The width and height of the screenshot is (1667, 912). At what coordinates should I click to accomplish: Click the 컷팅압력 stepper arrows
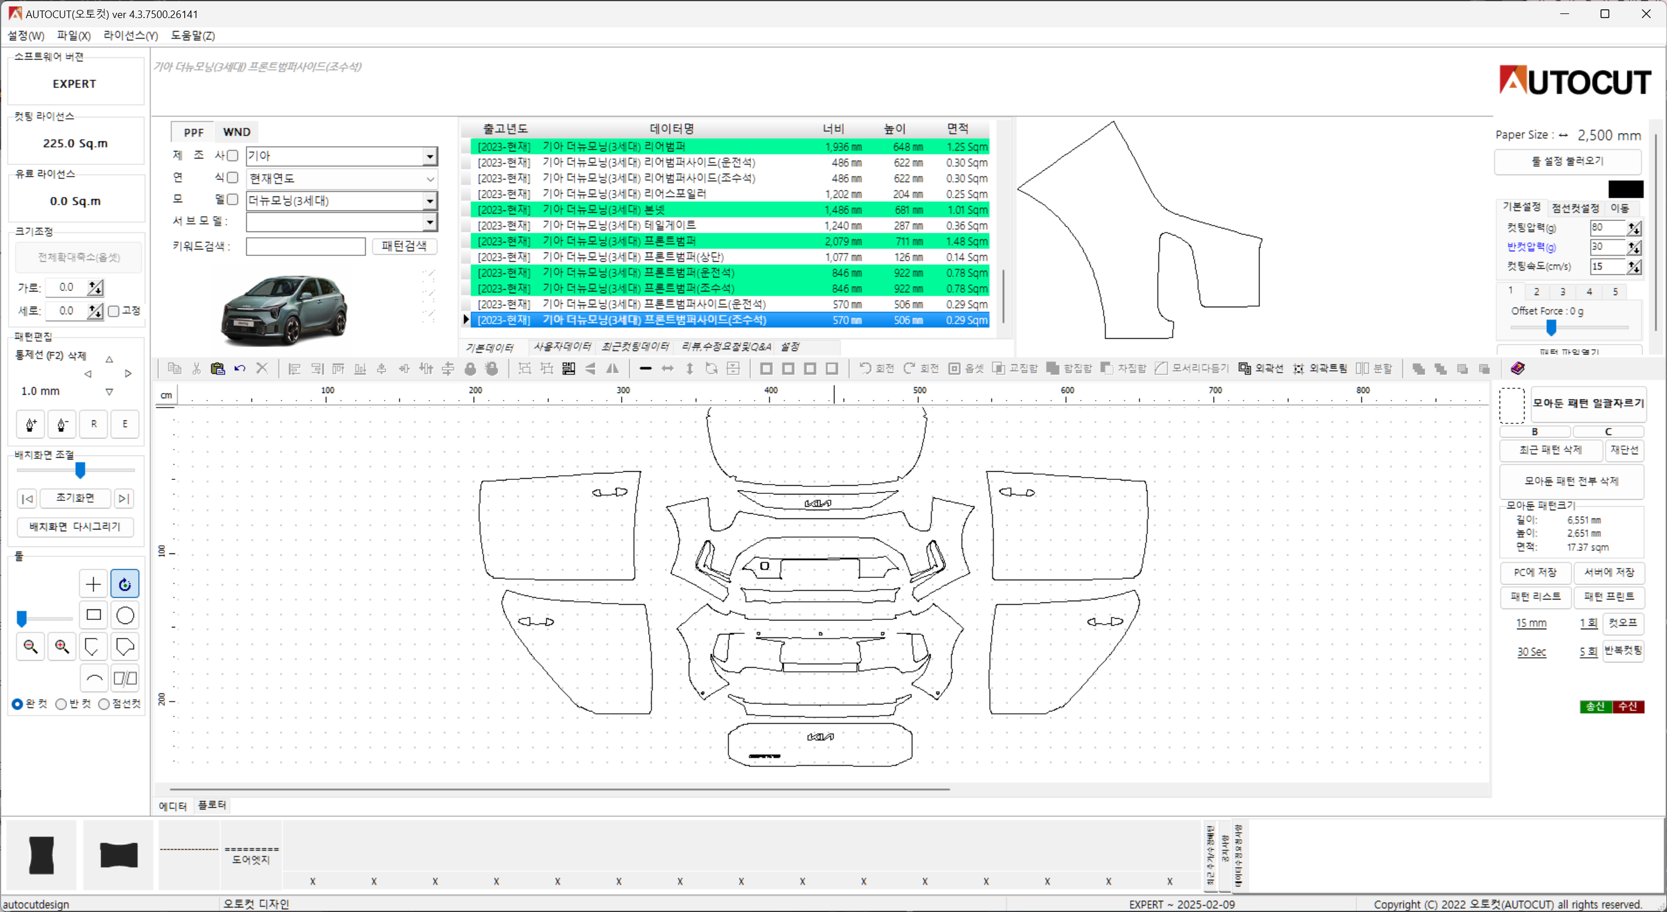1634,228
